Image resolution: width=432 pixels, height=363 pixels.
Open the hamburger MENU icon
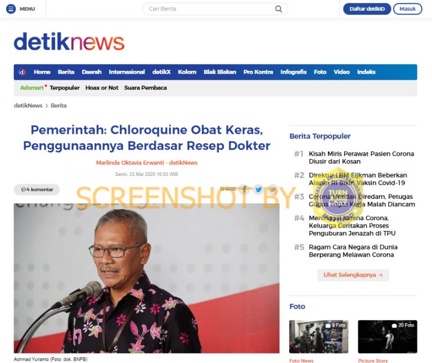pyautogui.click(x=11, y=9)
